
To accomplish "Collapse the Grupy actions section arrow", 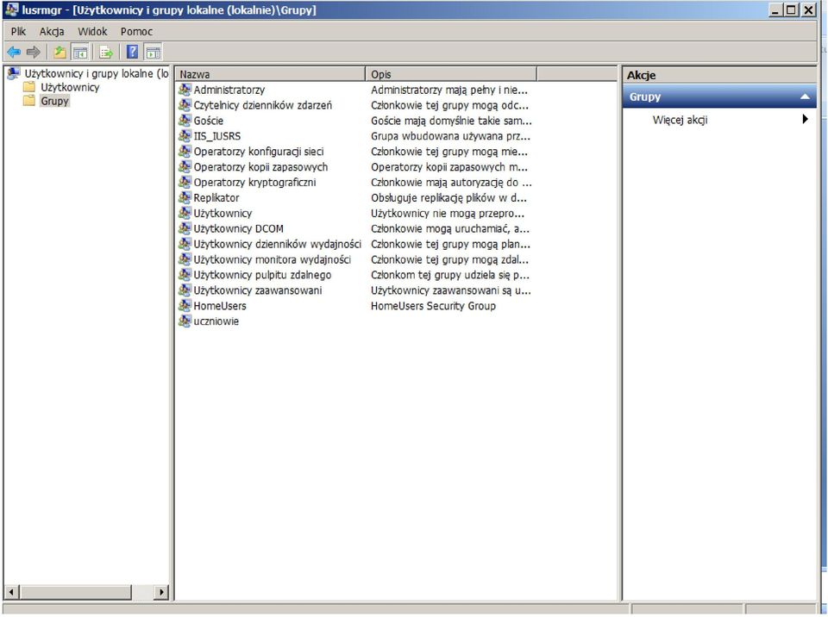I will tap(805, 97).
